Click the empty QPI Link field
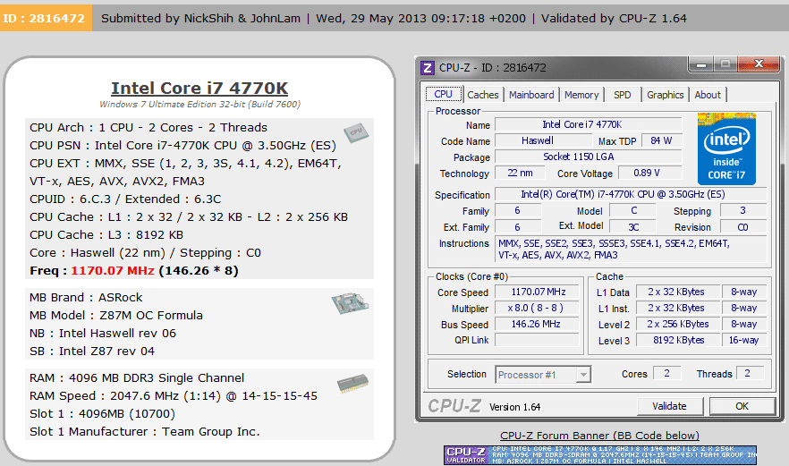Image resolution: width=789 pixels, height=466 pixels. point(537,340)
